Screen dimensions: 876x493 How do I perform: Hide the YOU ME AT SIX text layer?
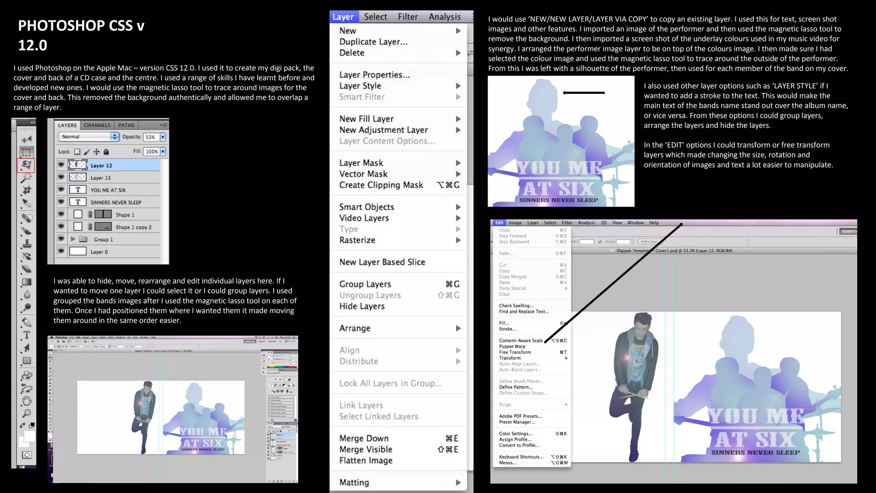coord(61,189)
